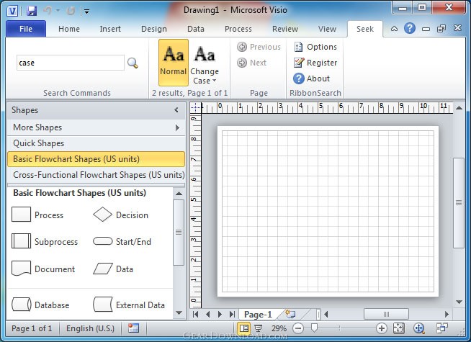Select the Database cylinder shape
471x342 pixels.
[40, 305]
